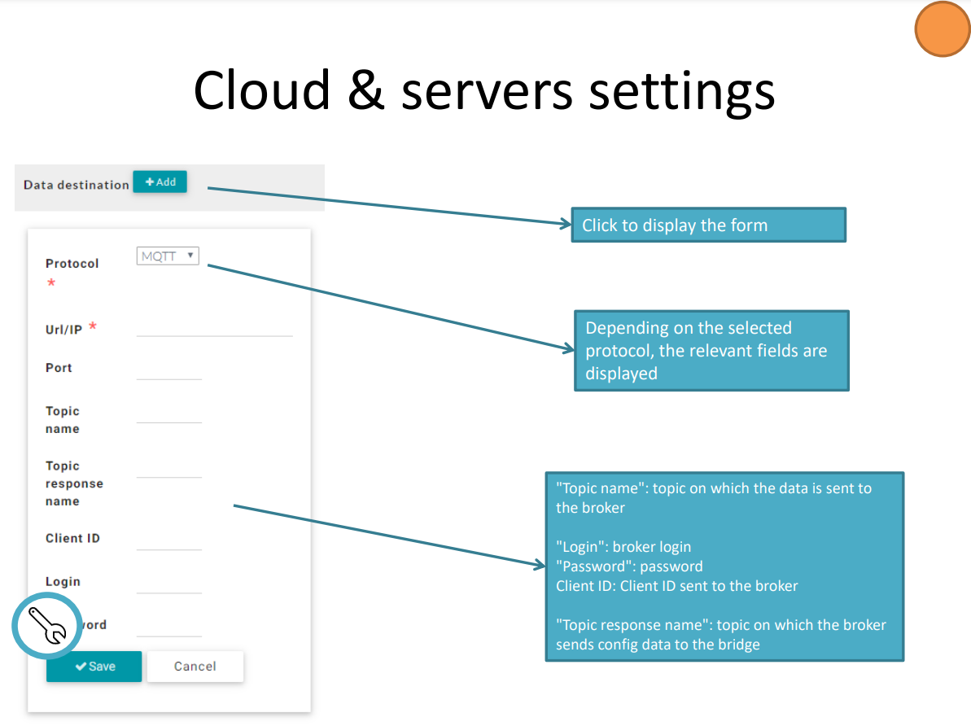Click the Topic name description callout box
This screenshot has width=971, height=726.
724,566
